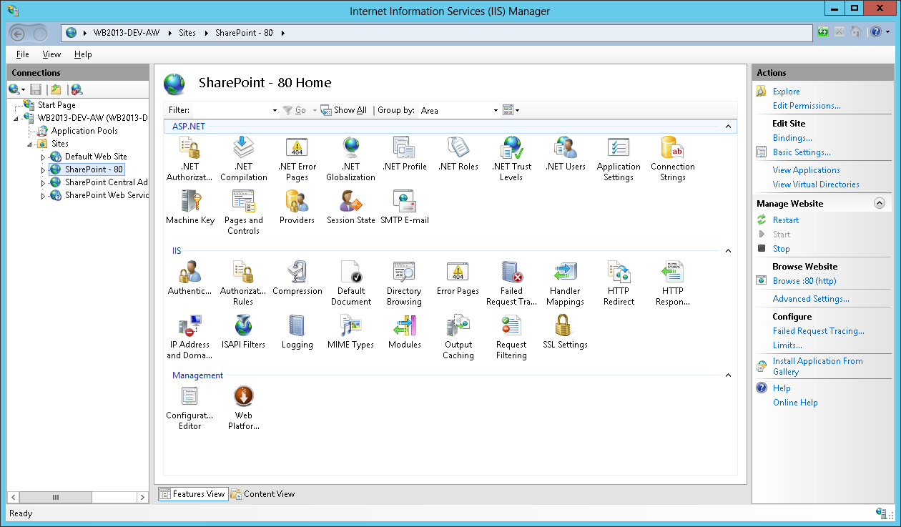Open Directory Browsing feature

404,283
